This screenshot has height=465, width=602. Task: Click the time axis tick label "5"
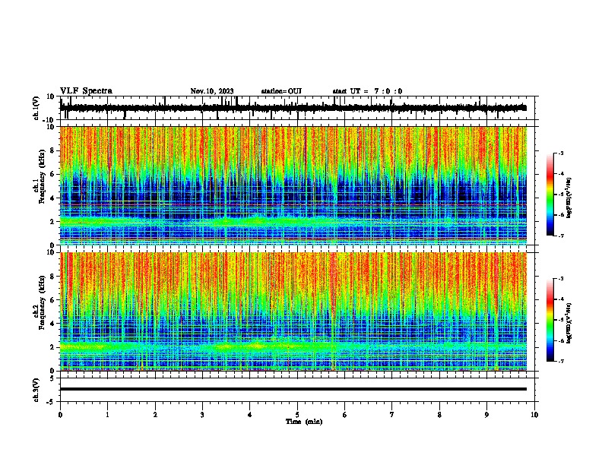(x=297, y=415)
